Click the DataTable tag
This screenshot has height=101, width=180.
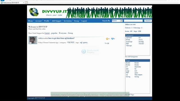[138, 67]
